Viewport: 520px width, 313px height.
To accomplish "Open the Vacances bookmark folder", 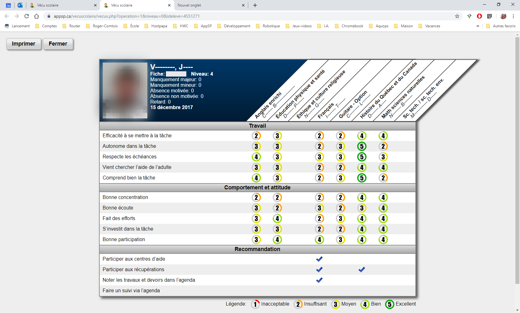I will pos(429,26).
